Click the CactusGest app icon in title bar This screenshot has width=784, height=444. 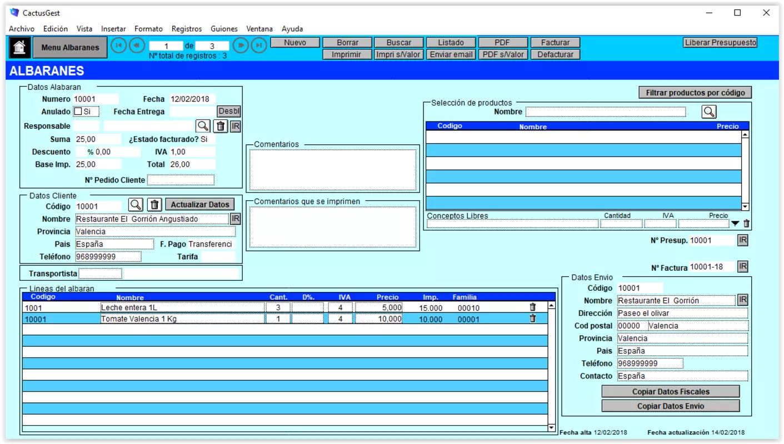[14, 13]
